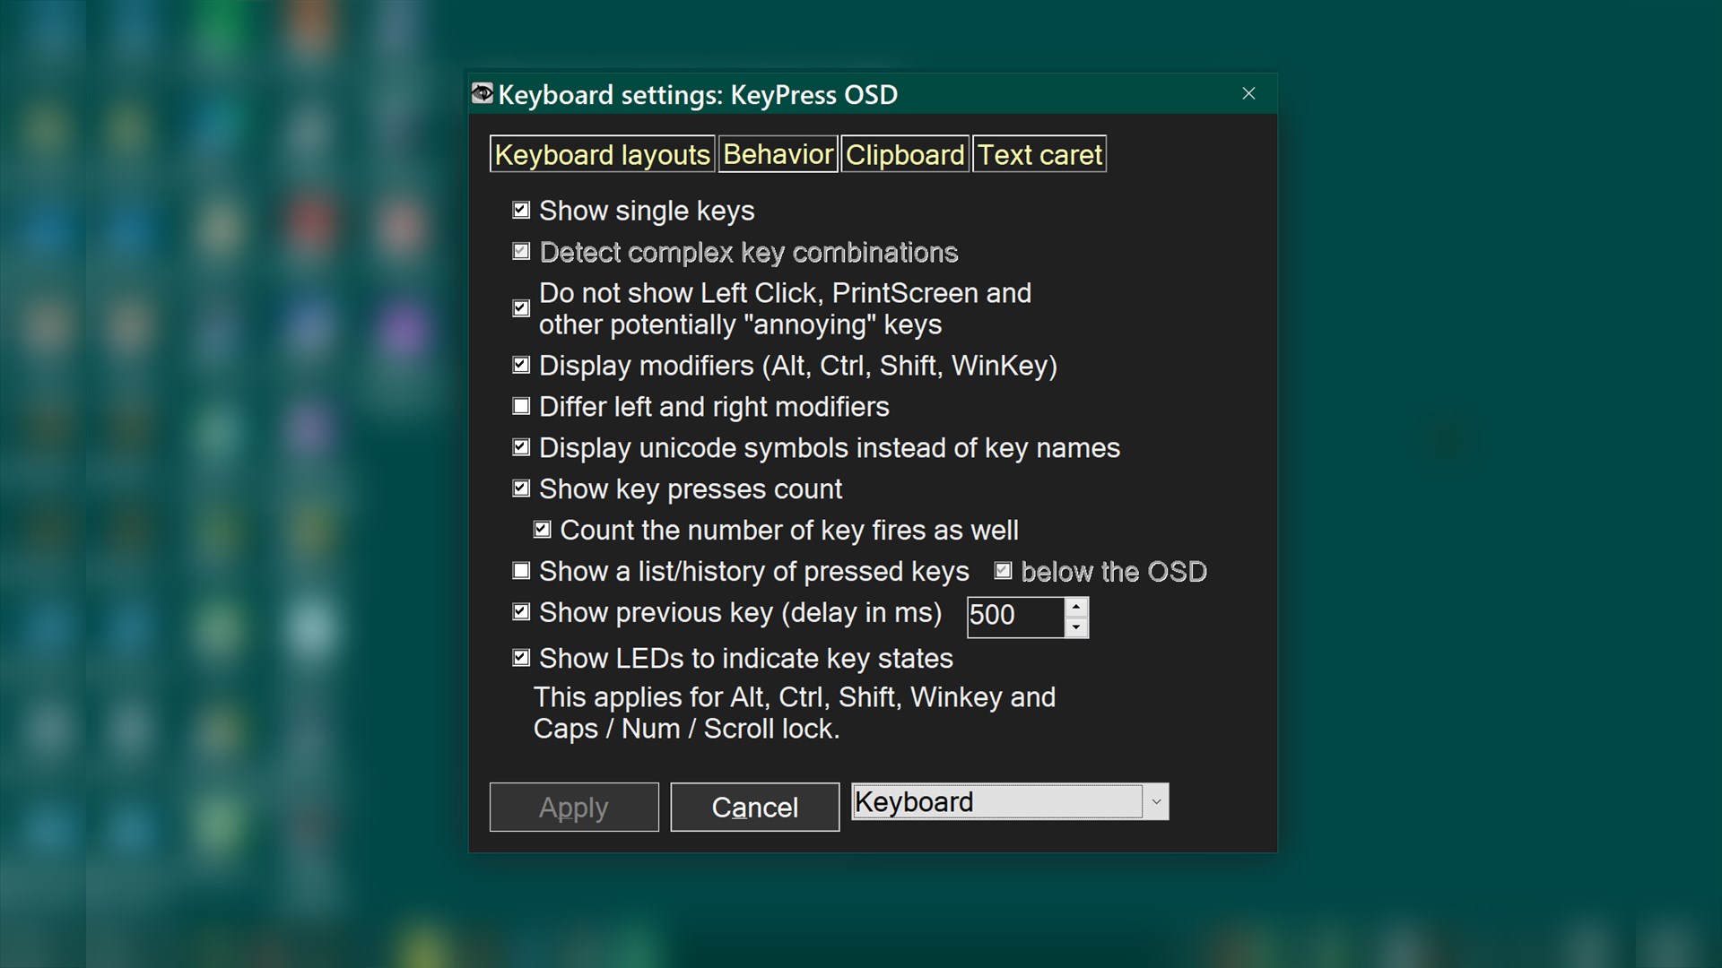Screen dimensions: 1722x968
Task: Go to the Text caret tab
Action: [1039, 154]
